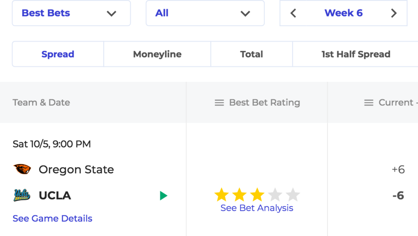Select the Oregon State +6 spread value
The image size is (418, 236).
point(398,169)
